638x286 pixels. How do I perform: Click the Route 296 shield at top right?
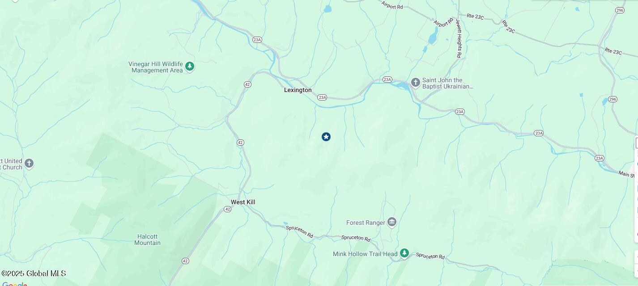click(x=620, y=10)
